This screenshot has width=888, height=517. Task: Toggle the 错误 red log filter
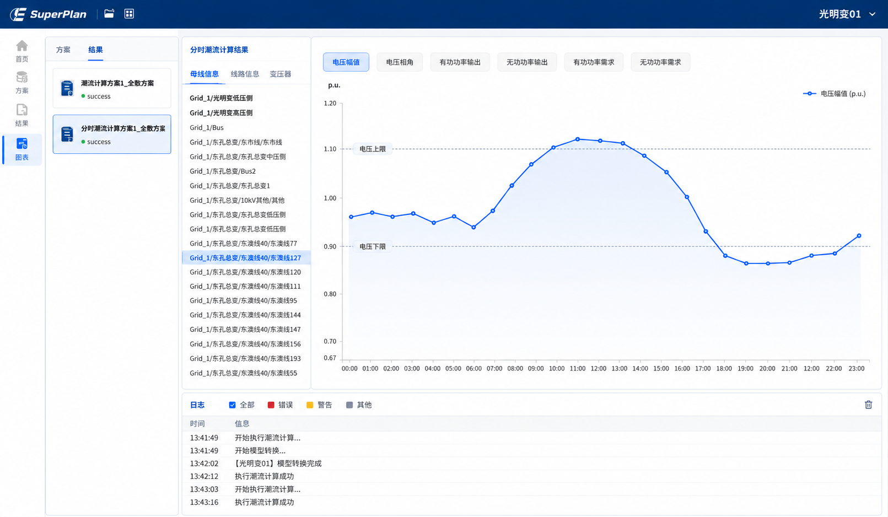pyautogui.click(x=271, y=405)
